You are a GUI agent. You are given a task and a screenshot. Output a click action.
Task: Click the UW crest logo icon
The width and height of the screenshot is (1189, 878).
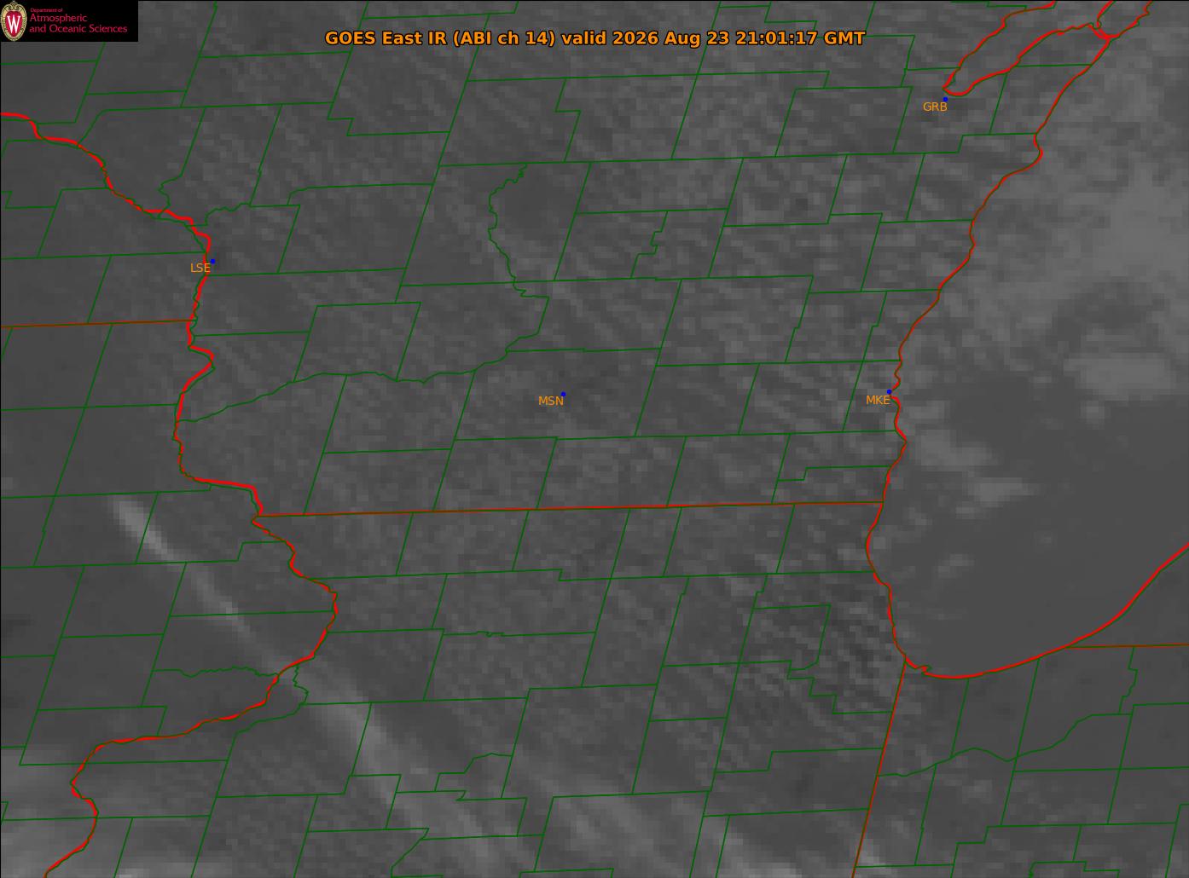click(x=14, y=21)
